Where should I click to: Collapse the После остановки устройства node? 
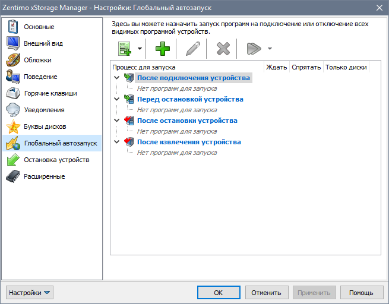point(116,121)
